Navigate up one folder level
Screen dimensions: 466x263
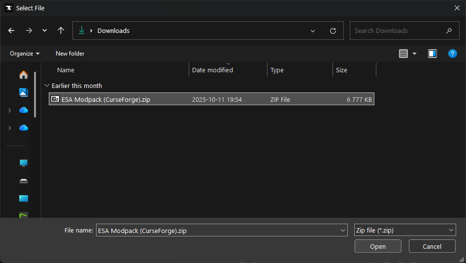[61, 30]
